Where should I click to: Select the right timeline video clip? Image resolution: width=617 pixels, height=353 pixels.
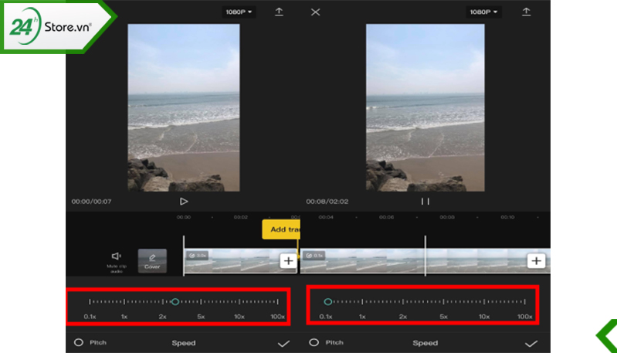pyautogui.click(x=425, y=260)
